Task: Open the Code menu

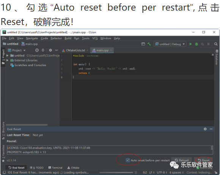Action: click(x=44, y=38)
